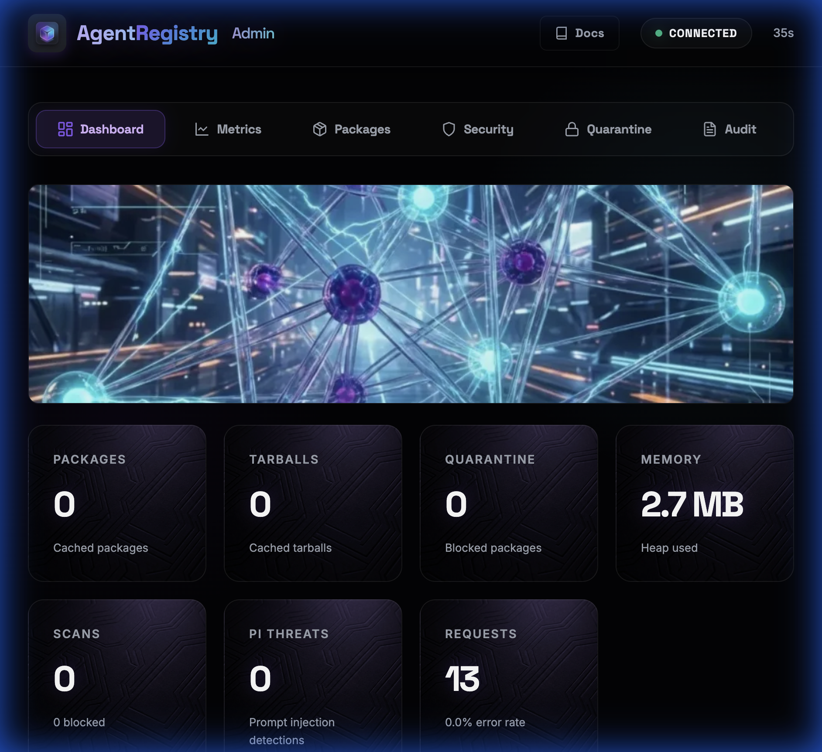Click the Metrics line chart icon

202,129
